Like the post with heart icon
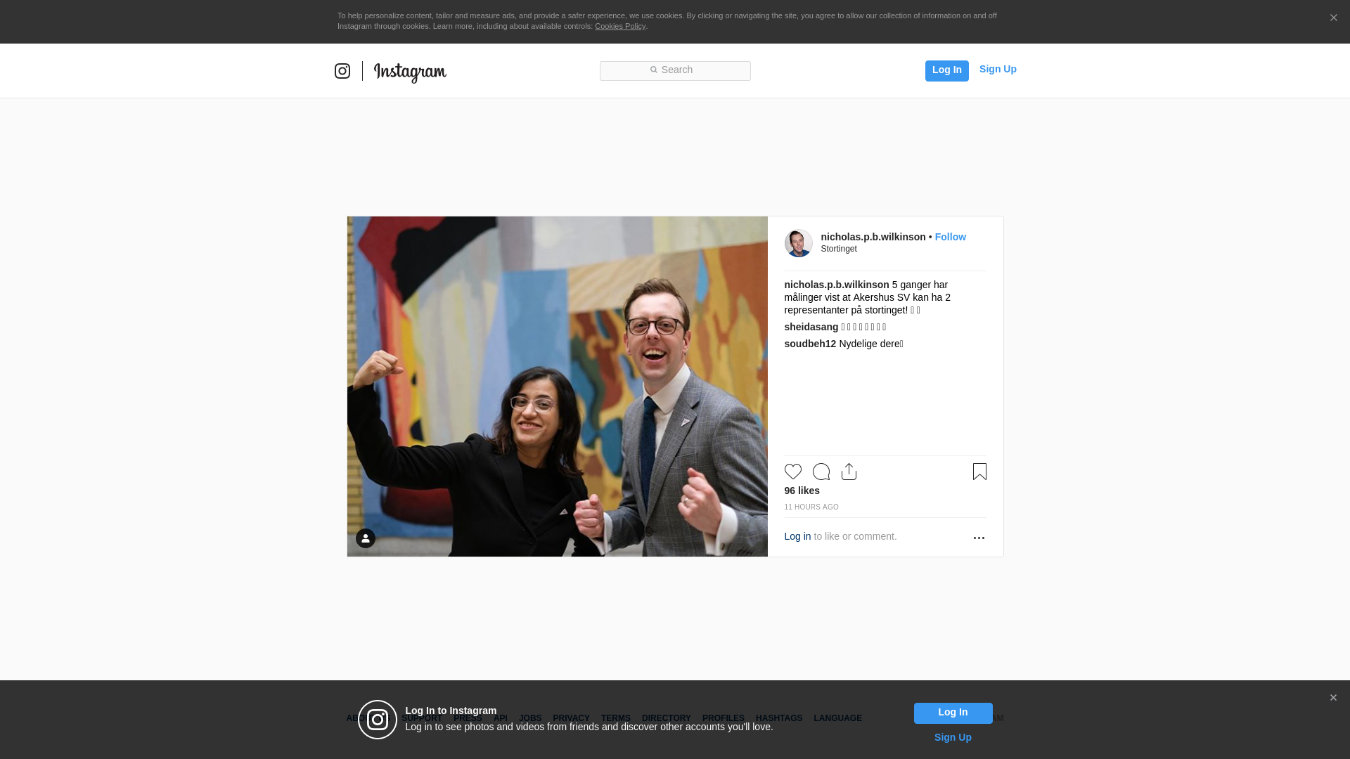The width and height of the screenshot is (1350, 759). (x=792, y=472)
